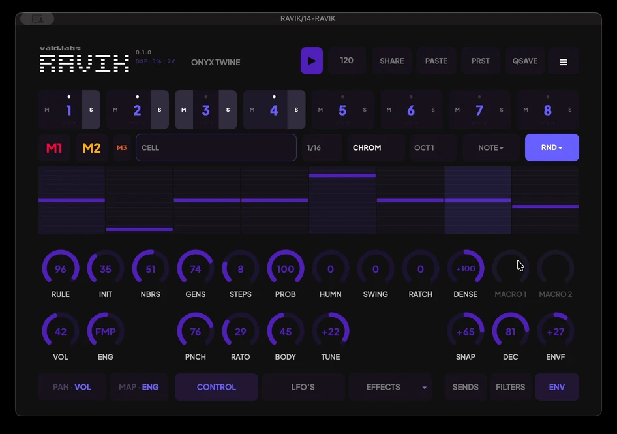Unmute track 3 with its M button

click(184, 110)
